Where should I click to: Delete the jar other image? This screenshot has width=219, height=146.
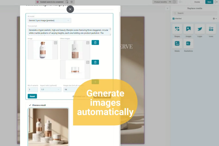pyautogui.click(x=95, y=62)
